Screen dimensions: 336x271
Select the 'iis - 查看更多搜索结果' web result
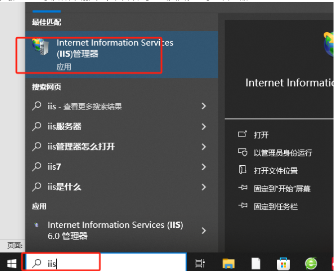(x=122, y=106)
